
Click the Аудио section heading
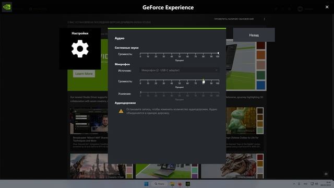click(x=120, y=38)
